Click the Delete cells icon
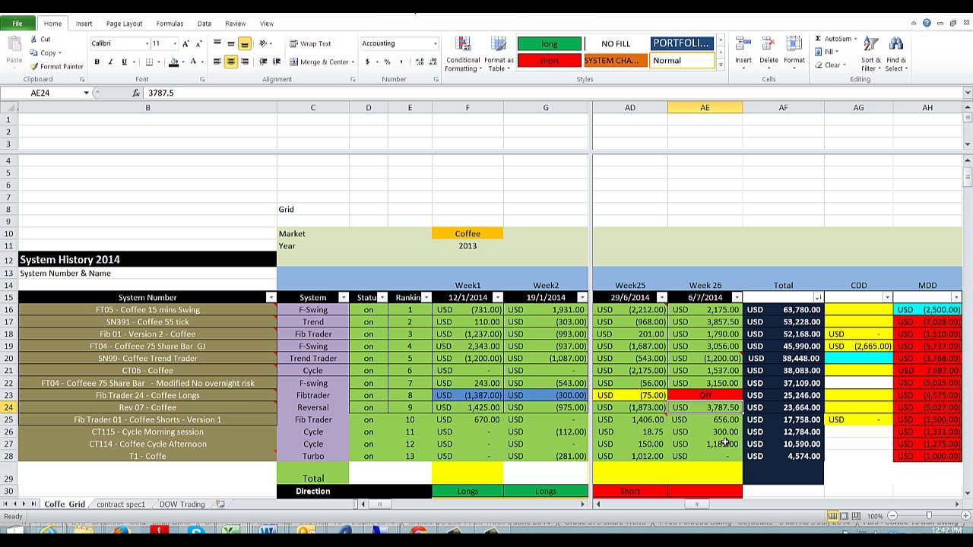 pos(769,44)
